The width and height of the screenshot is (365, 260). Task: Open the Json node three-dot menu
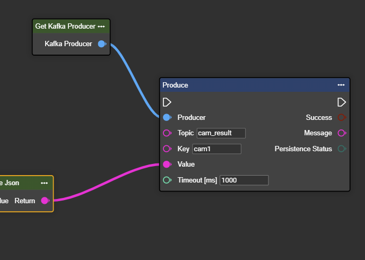(44, 183)
